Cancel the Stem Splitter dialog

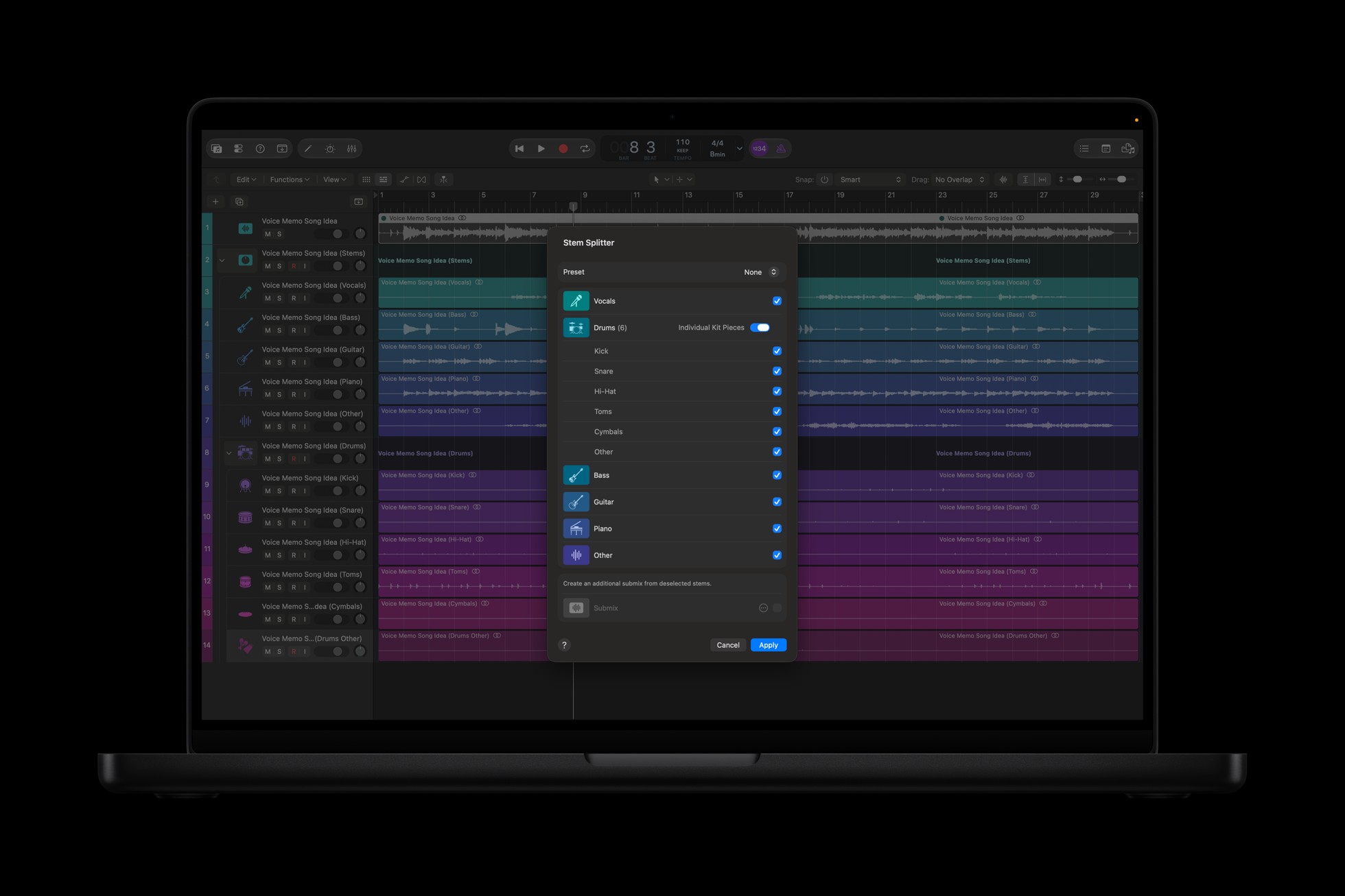[x=728, y=645]
